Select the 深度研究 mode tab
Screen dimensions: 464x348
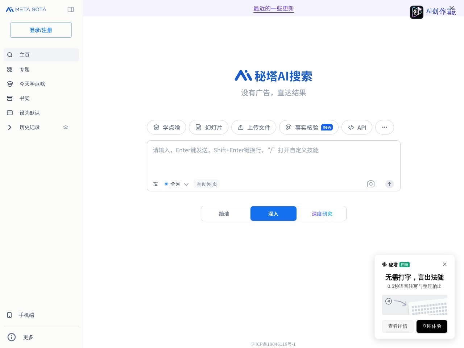(322, 214)
